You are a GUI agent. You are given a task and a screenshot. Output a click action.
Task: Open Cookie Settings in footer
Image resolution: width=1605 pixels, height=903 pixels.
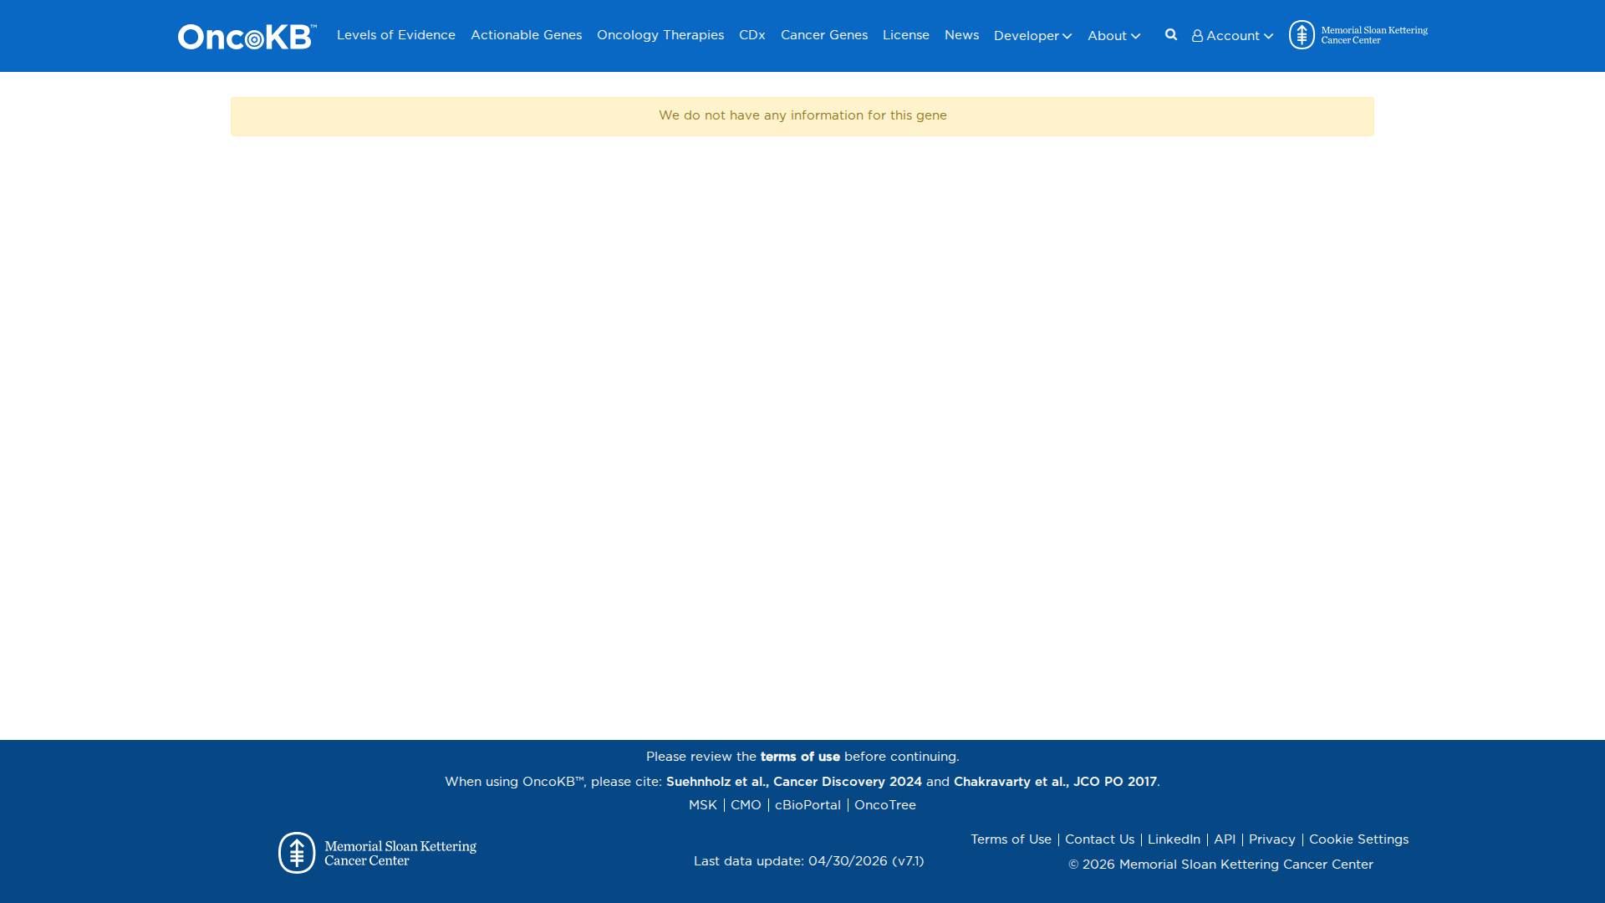click(x=1358, y=839)
